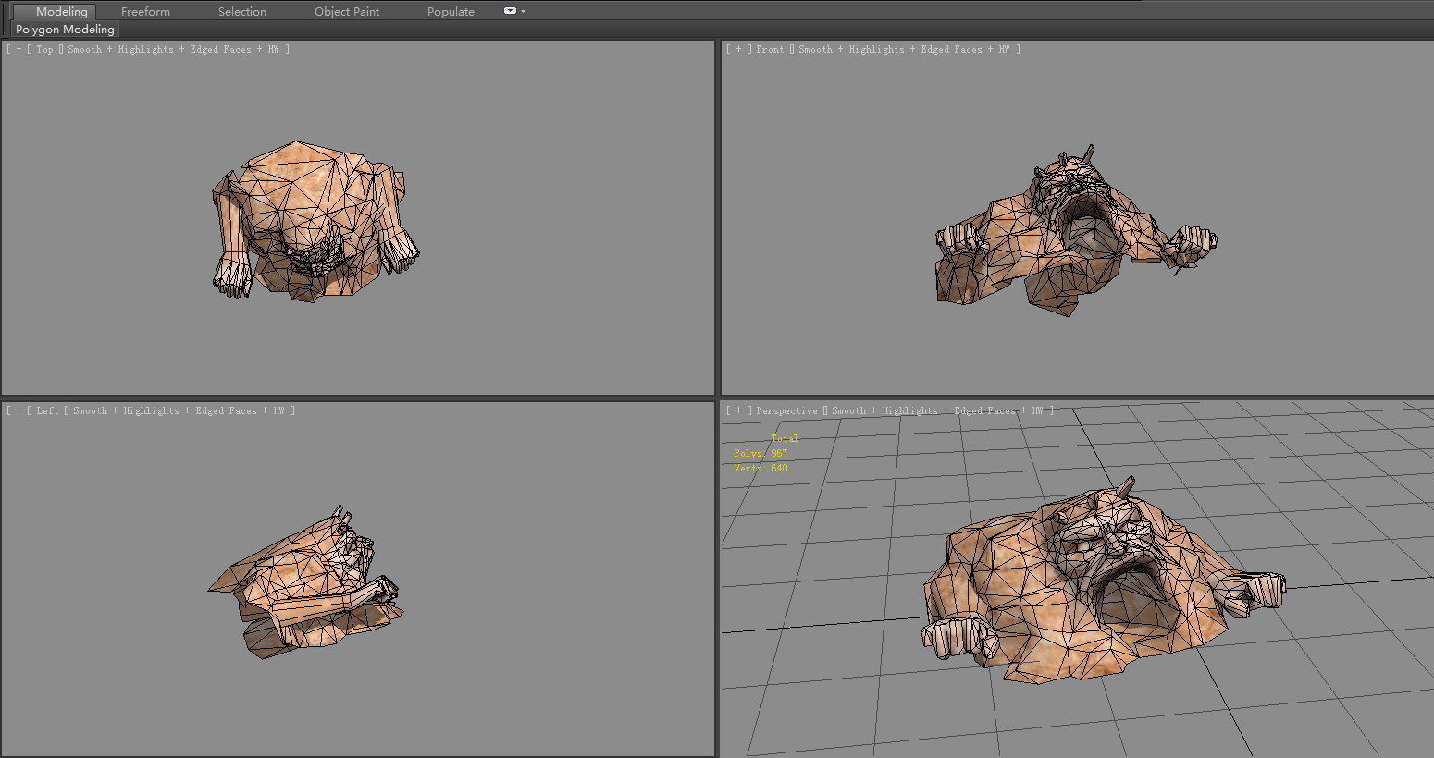Image resolution: width=1434 pixels, height=758 pixels.
Task: Open the Top viewport plus menu
Action: (19, 49)
